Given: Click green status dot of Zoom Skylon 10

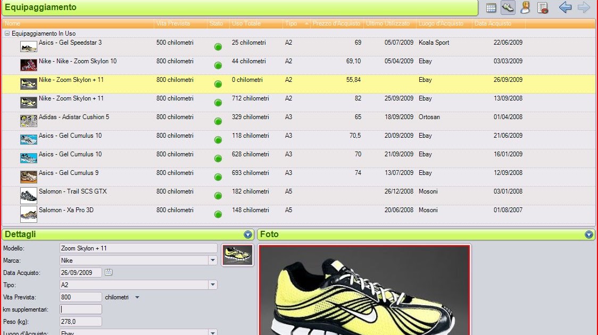Looking at the screenshot, I should coord(218,65).
